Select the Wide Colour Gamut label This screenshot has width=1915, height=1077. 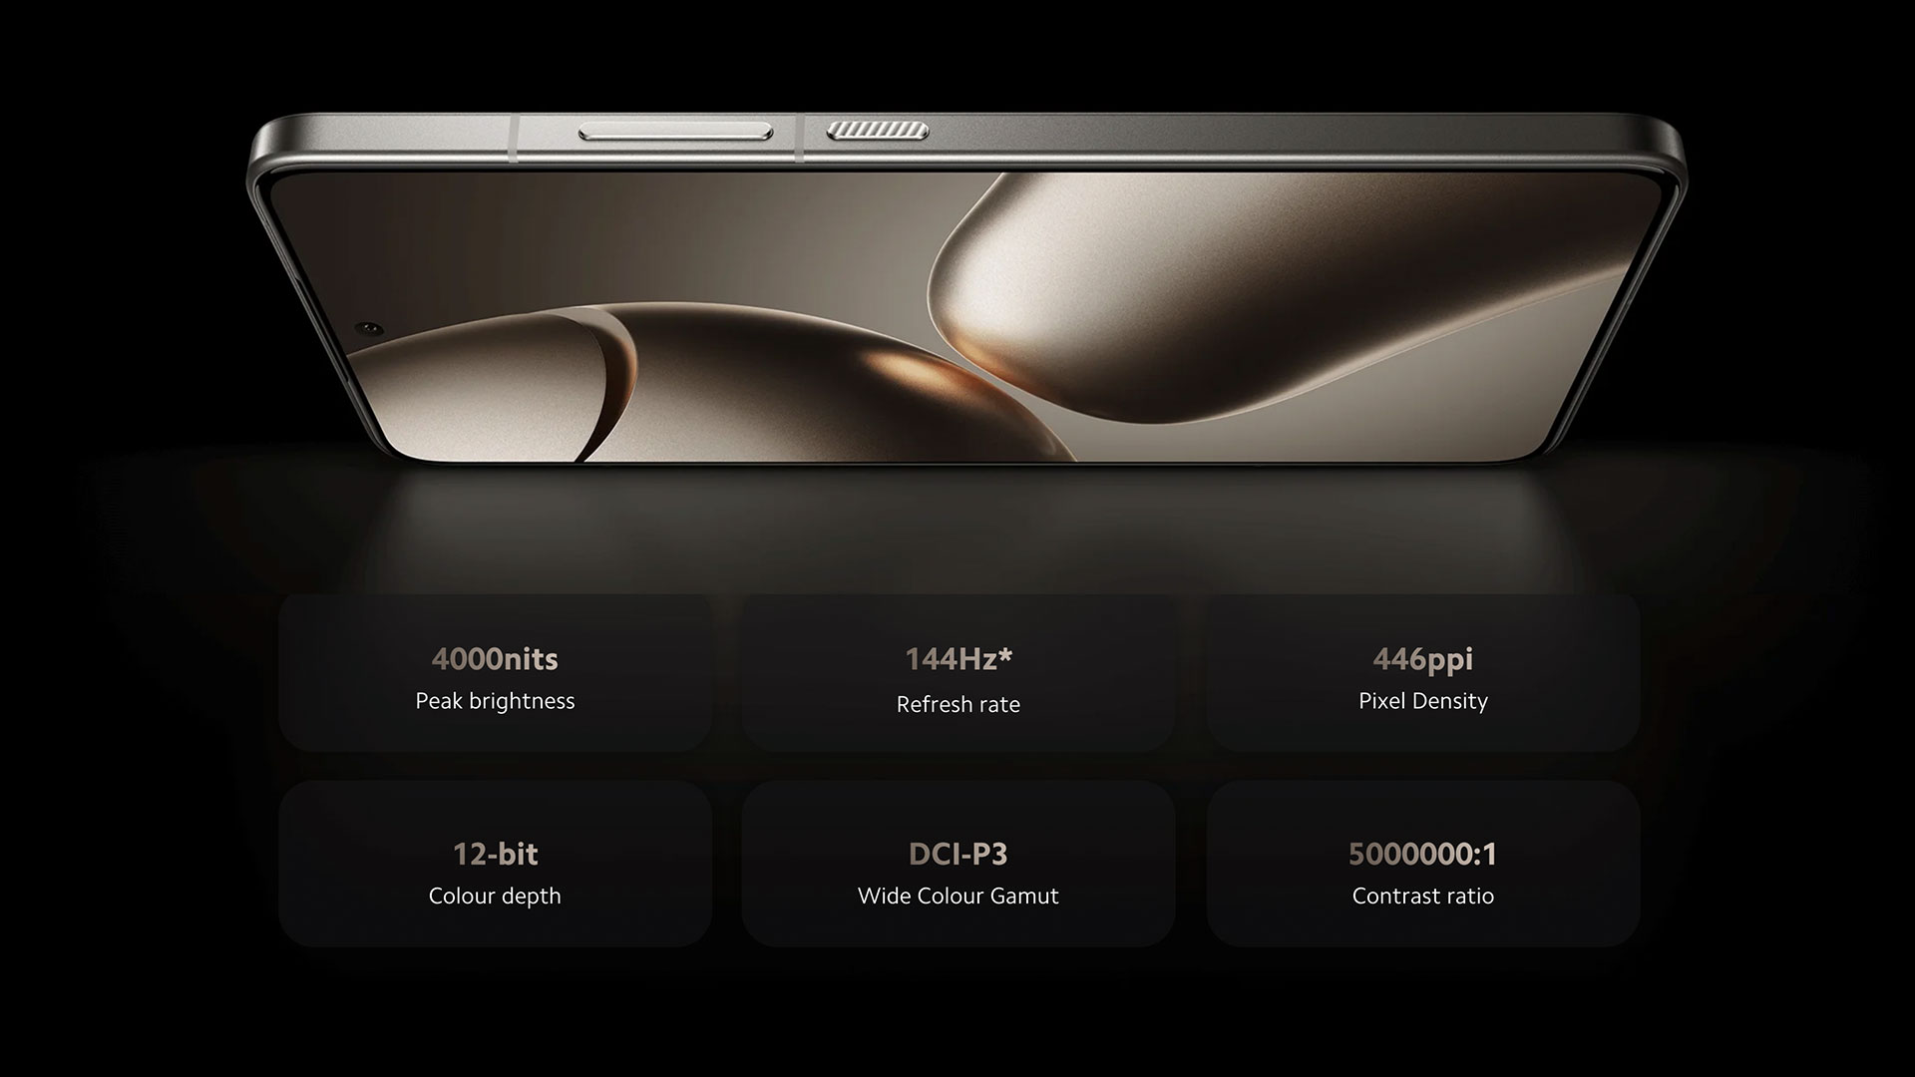coord(958,897)
